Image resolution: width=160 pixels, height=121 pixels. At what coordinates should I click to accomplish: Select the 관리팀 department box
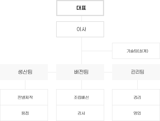(x=136, y=72)
